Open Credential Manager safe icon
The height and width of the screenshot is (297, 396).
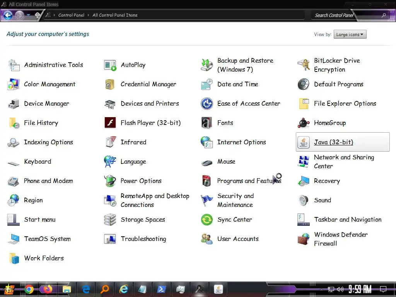point(110,84)
